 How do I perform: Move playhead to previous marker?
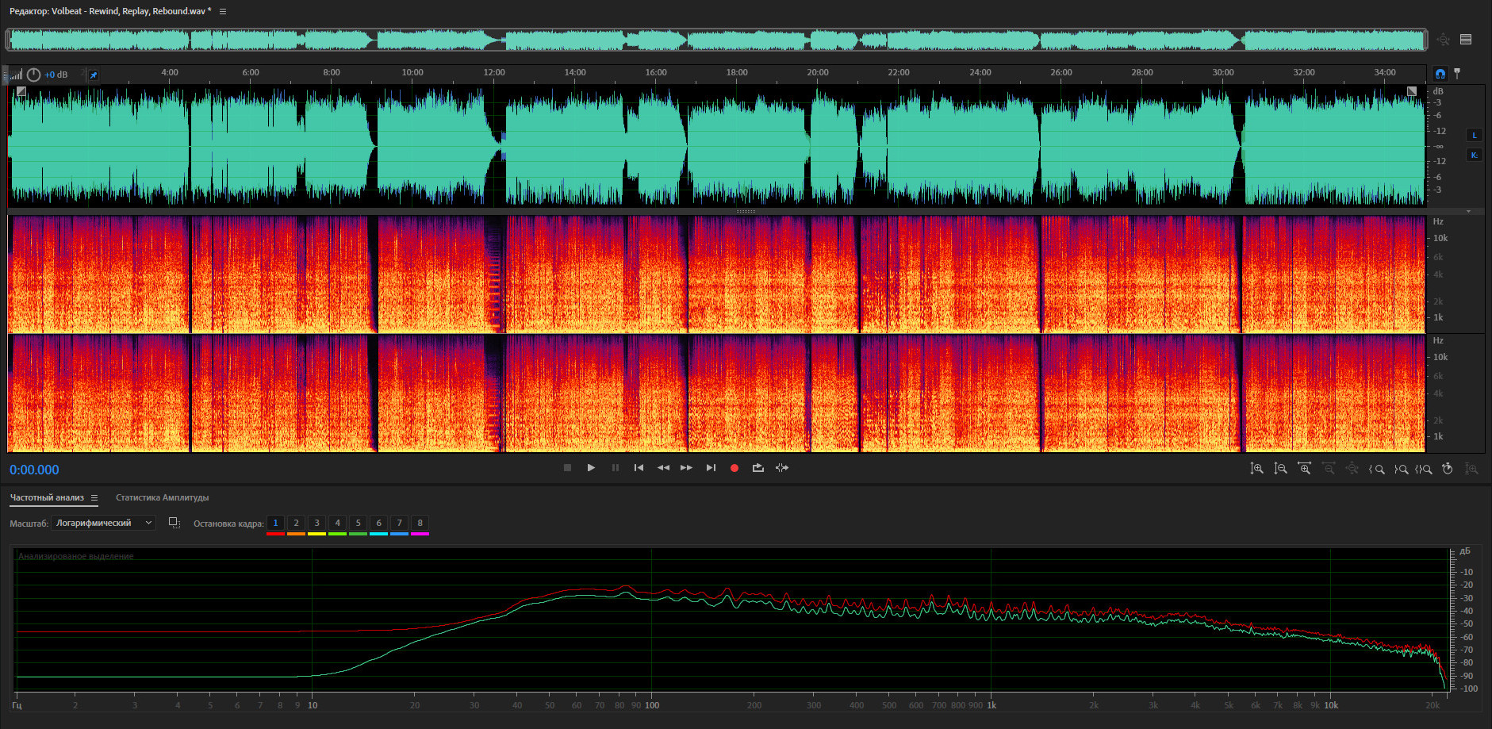pyautogui.click(x=639, y=468)
